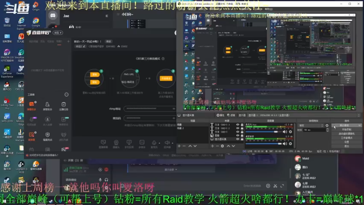Open settings gear of 麦克风/Aux mixer channel
Screen dimensions: 364x205
tap(290, 132)
